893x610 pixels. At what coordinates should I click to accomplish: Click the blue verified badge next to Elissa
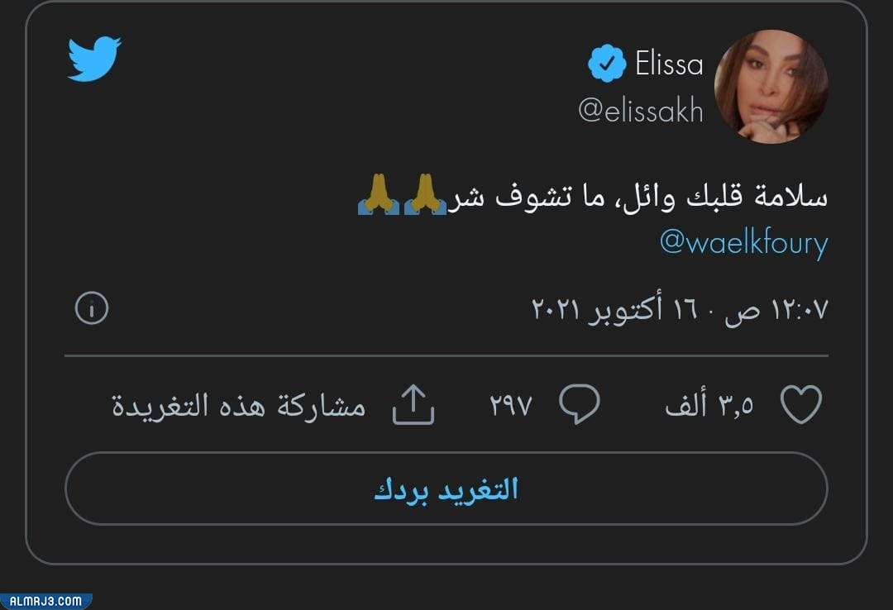click(606, 61)
